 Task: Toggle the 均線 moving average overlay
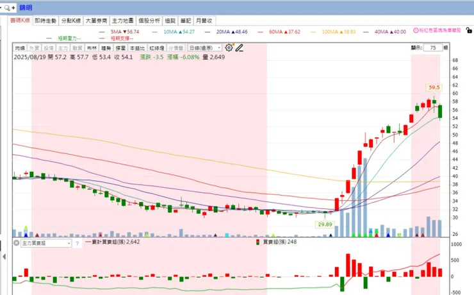[20, 48]
